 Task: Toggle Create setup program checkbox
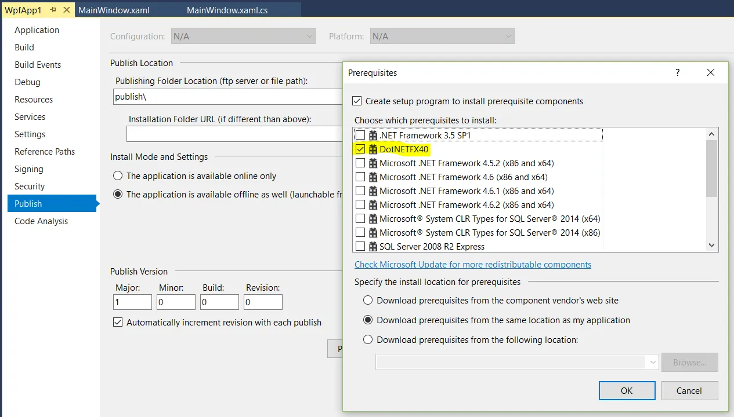pos(357,101)
